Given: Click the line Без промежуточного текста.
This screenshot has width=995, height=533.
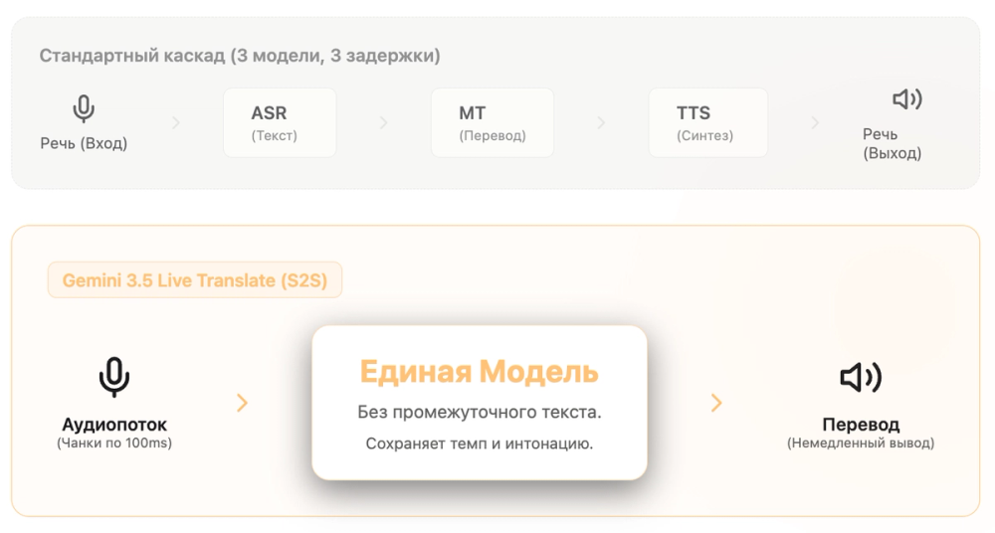Looking at the screenshot, I should 480,413.
